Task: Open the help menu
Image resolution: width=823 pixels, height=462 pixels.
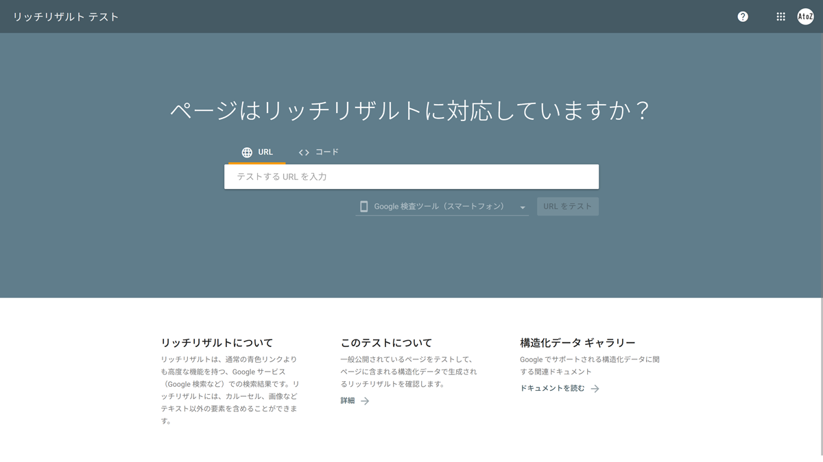Action: coord(742,16)
